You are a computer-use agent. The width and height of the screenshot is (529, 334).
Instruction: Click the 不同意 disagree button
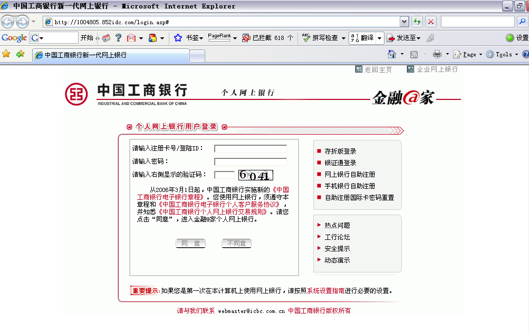[236, 243]
